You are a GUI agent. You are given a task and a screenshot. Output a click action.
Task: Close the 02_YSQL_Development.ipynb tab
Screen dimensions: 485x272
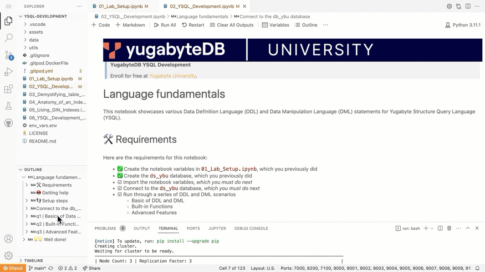pyautogui.click(x=245, y=6)
